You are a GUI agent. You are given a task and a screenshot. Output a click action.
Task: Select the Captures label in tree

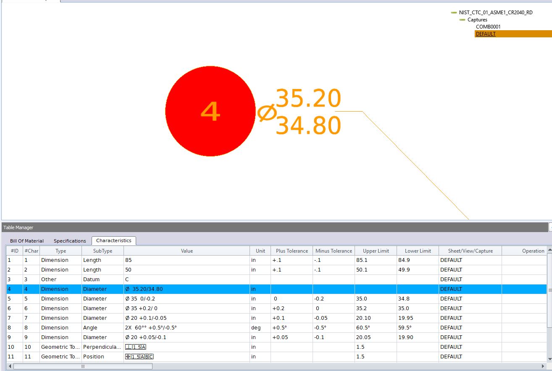[477, 20]
